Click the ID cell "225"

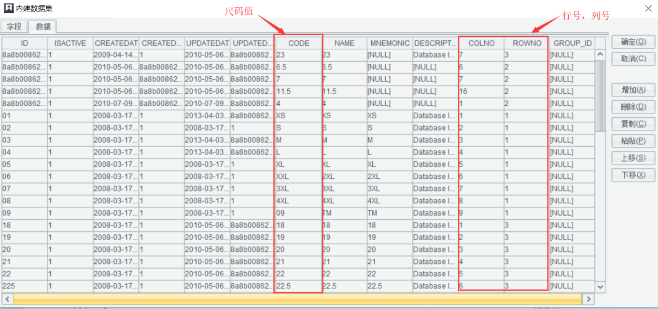coord(24,286)
